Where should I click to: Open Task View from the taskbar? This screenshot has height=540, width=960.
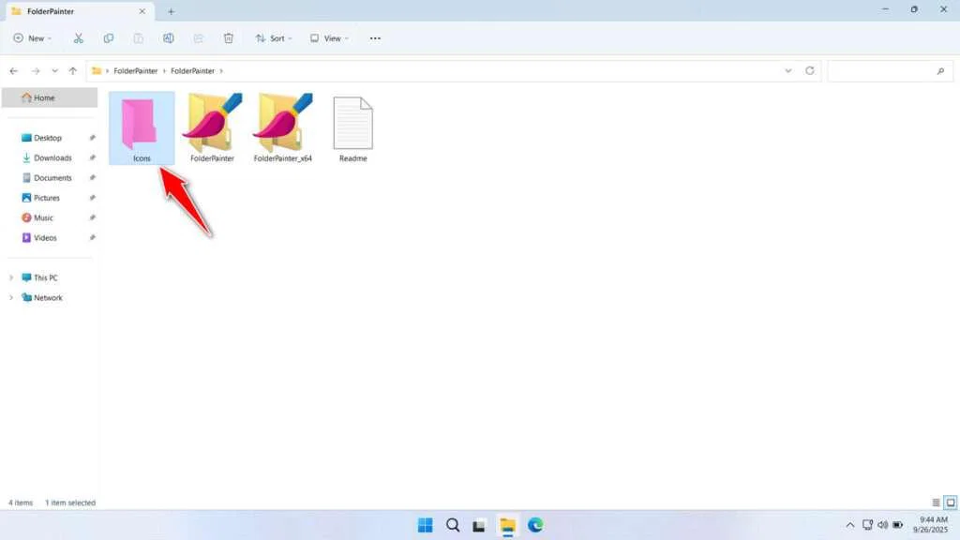tap(480, 525)
